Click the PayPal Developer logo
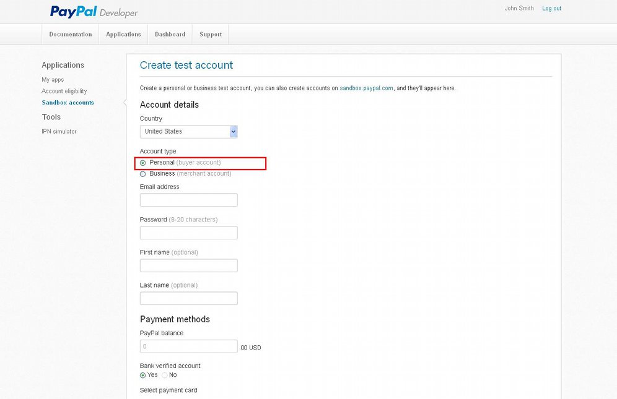The height and width of the screenshot is (399, 617). (x=94, y=12)
